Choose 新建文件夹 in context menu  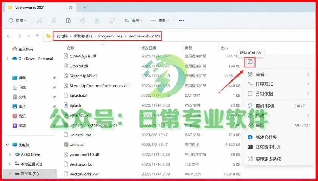(279, 137)
